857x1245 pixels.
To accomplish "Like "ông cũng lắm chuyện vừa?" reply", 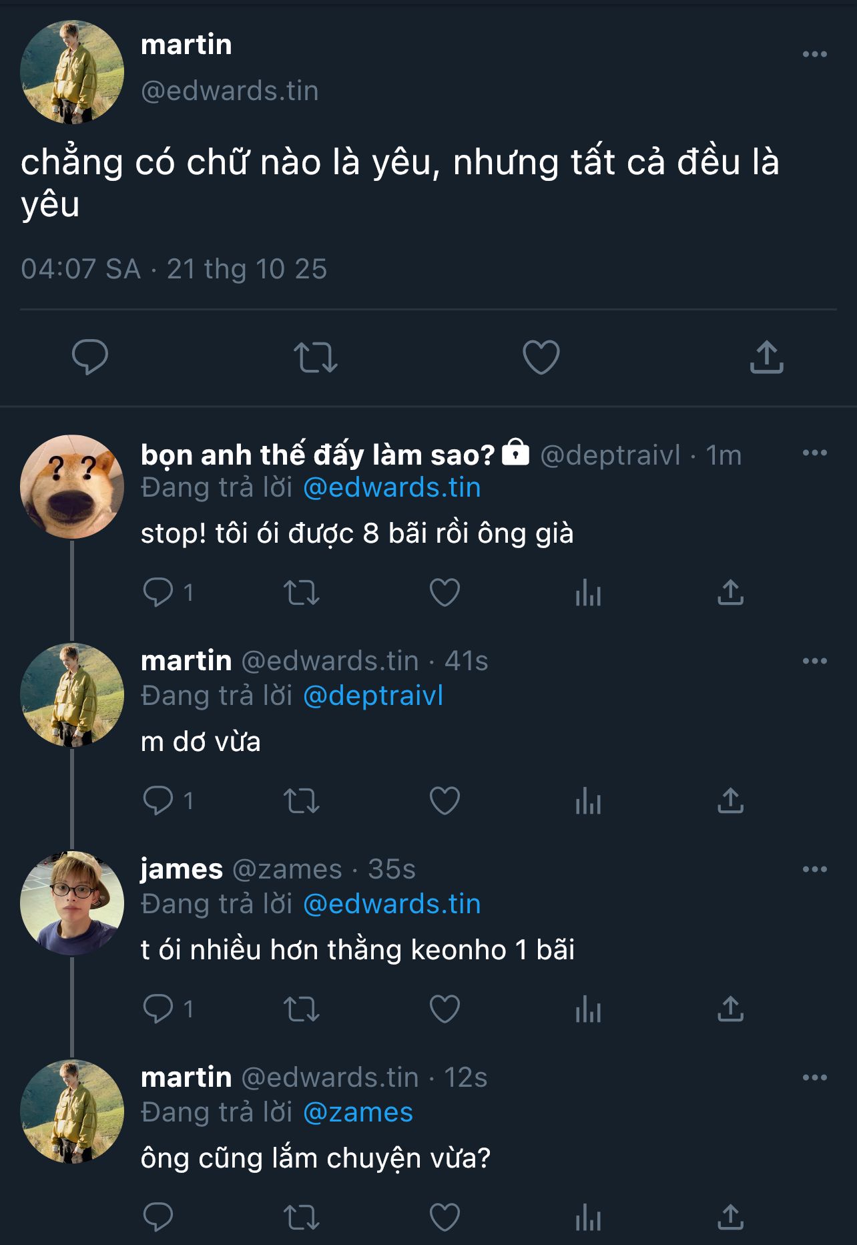I will pyautogui.click(x=445, y=1218).
